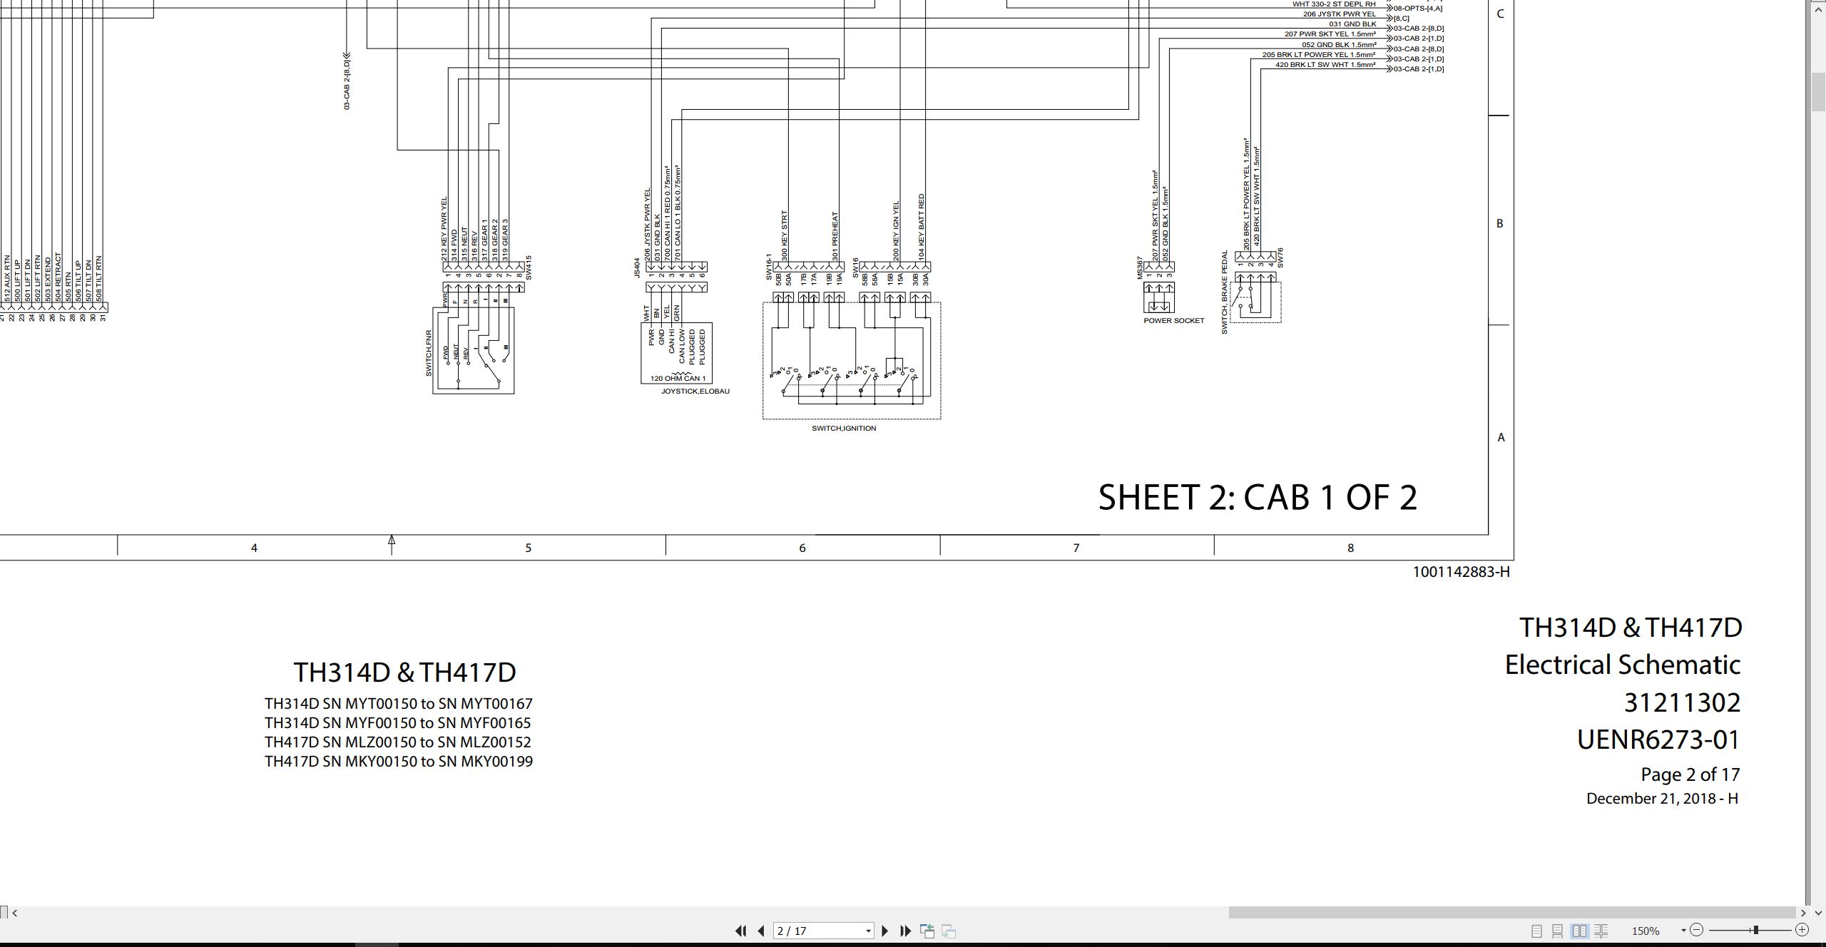Image resolution: width=1826 pixels, height=947 pixels.
Task: Click the SHEET 2: CAB 1 OF 2 title
Action: (1258, 498)
